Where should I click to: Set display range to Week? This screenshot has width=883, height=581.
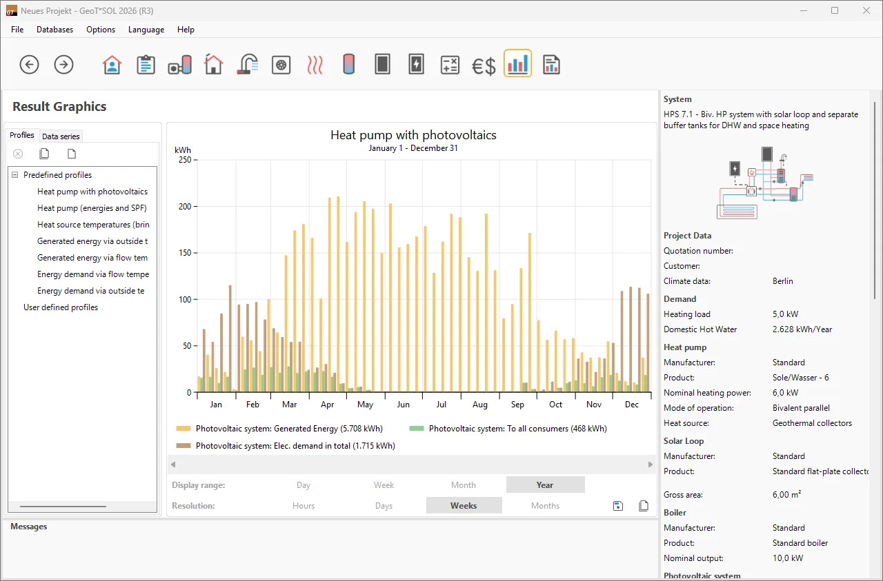(x=384, y=485)
